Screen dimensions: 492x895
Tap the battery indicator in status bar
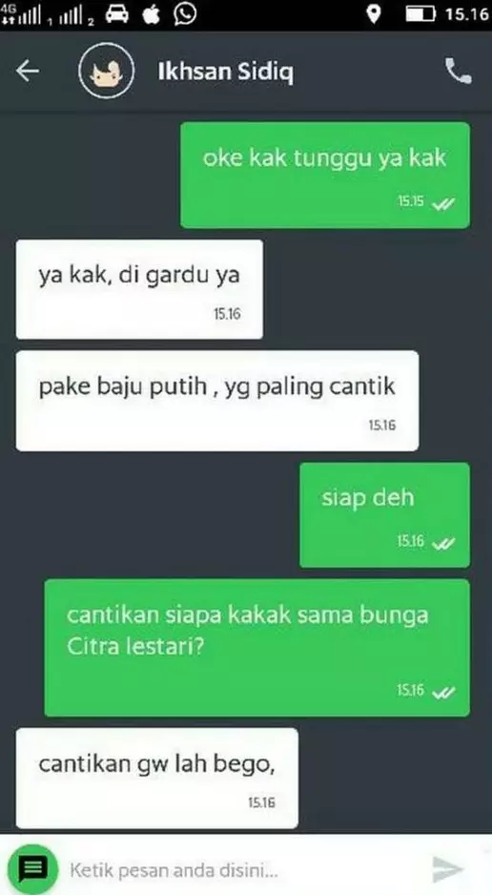(x=420, y=14)
